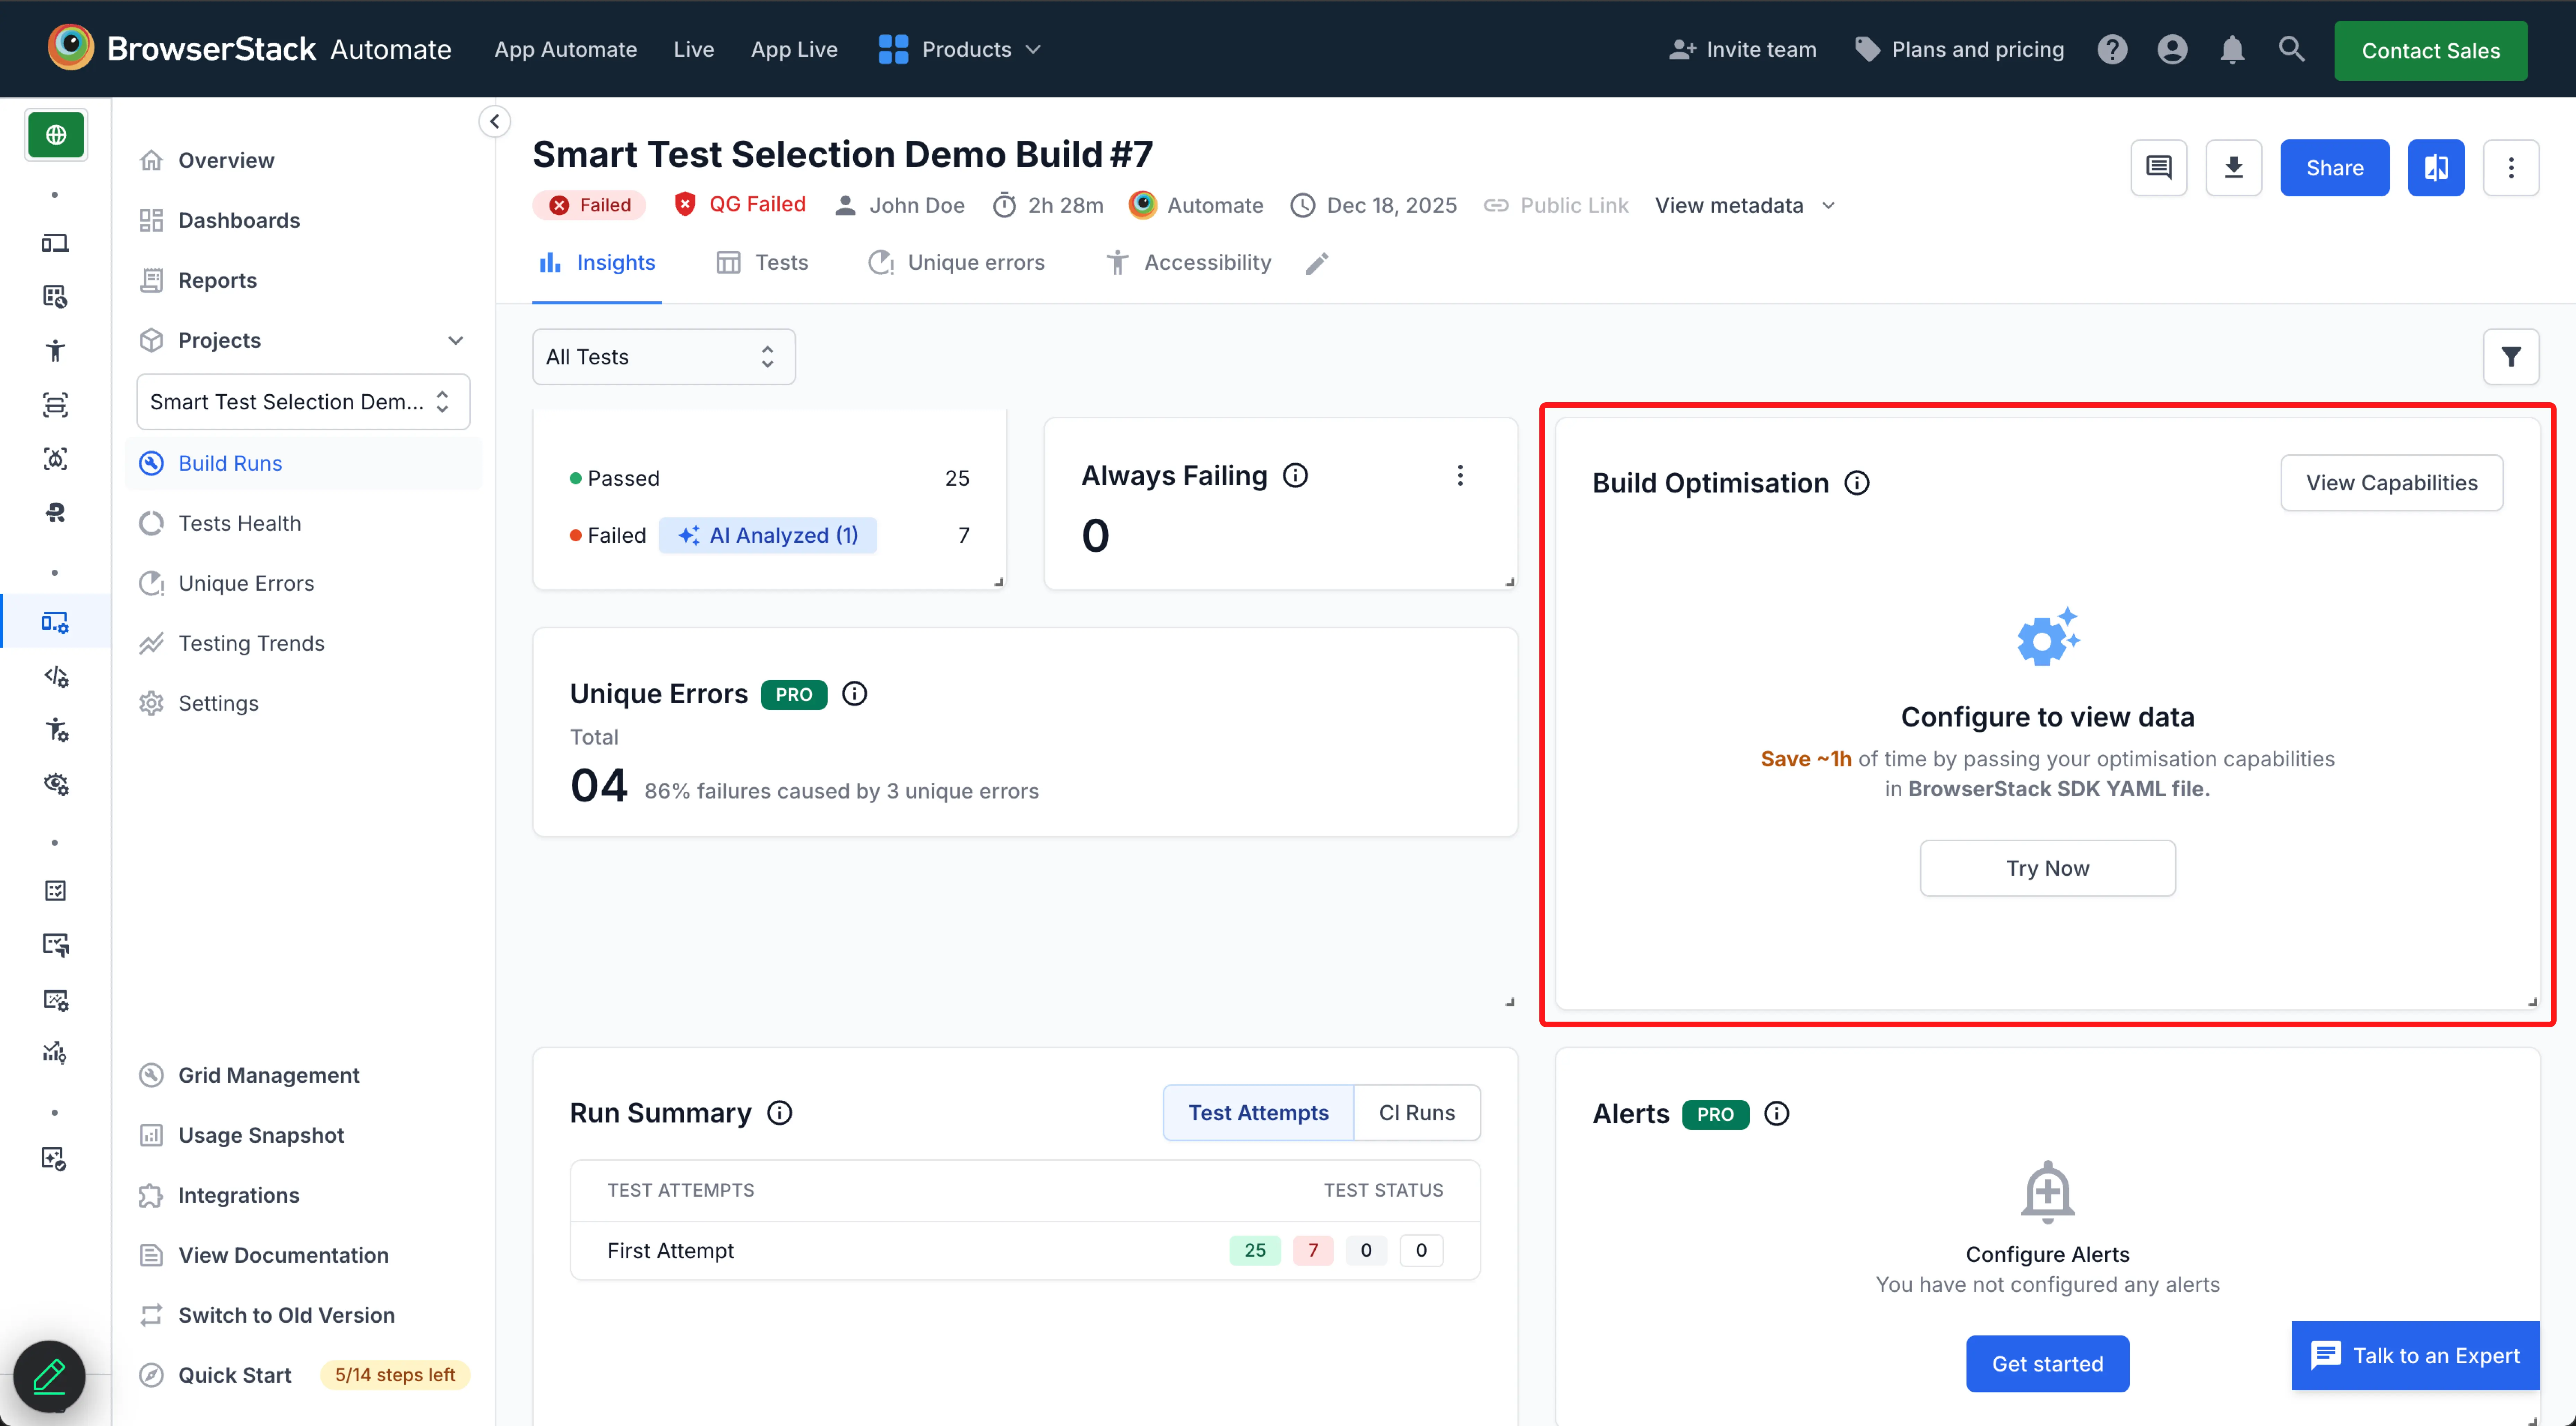Toggle AI Analyzed chip on Failed tests
Viewport: 2576px width, 1426px height.
click(x=768, y=535)
